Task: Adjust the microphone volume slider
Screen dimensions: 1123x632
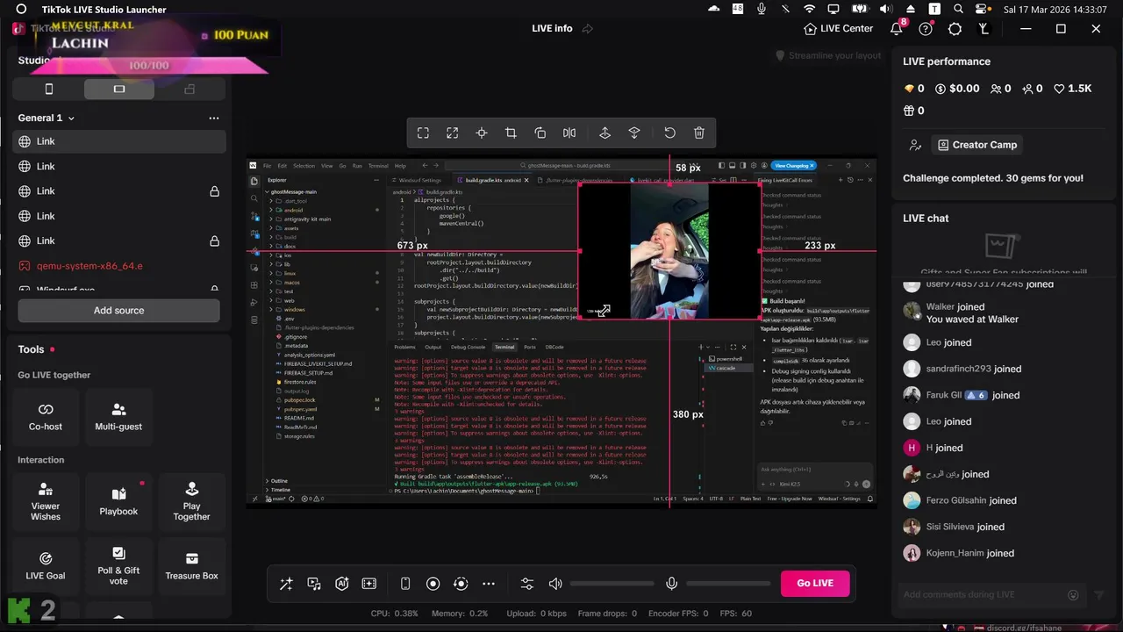Action: [727, 584]
